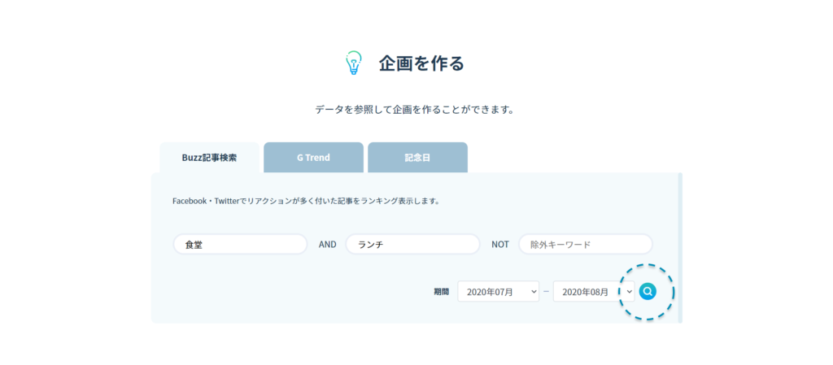Click the Facebook・Twitter description text

306,201
